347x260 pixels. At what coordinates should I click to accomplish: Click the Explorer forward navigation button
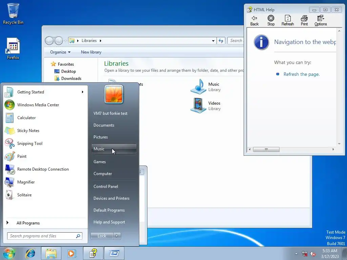[59, 41]
